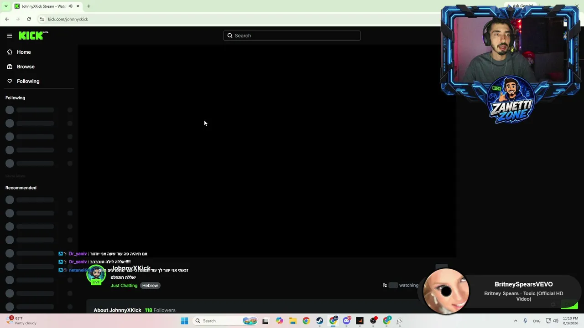Image resolution: width=584 pixels, height=328 pixels.
Task: Open the weather widget showing 83°F
Action: coord(21,321)
